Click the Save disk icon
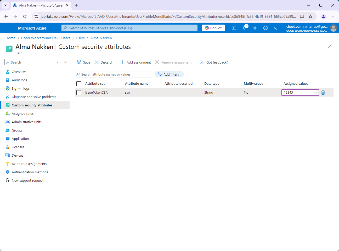This screenshot has width=339, height=251. (x=79, y=62)
